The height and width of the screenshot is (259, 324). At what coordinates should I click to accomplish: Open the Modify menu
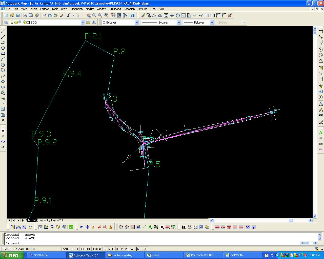tap(89, 9)
